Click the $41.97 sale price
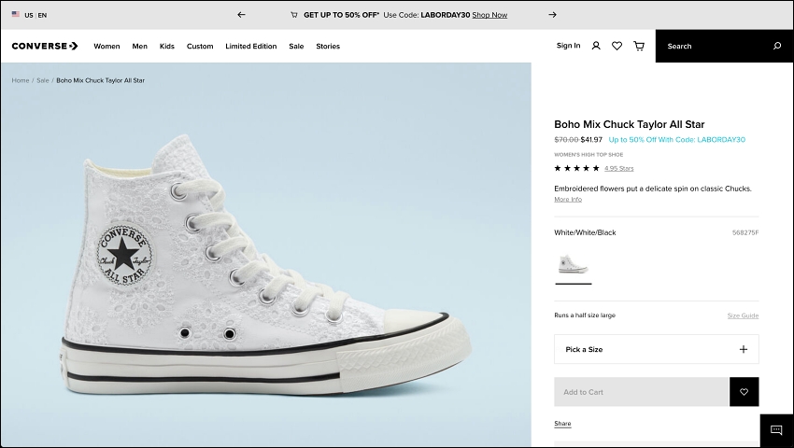Viewport: 794px width, 448px height. (591, 140)
